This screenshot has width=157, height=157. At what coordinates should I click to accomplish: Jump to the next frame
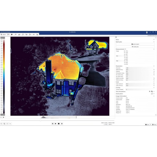point(62,124)
